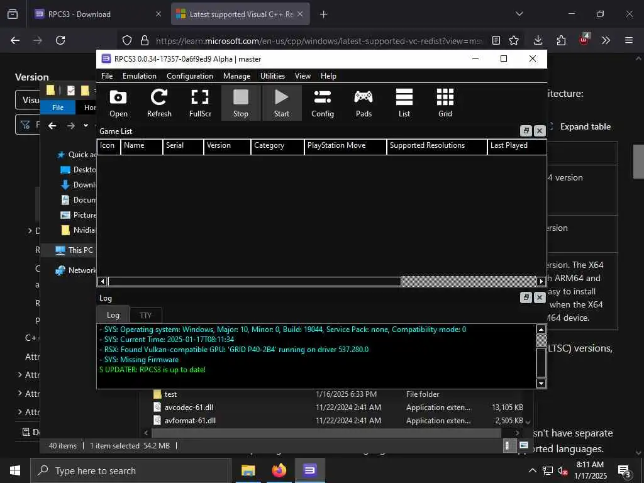Toggle FullScr mode in RPCS3 toolbar

(200, 103)
